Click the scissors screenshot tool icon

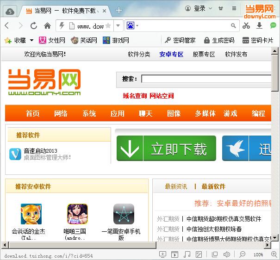(x=246, y=26)
